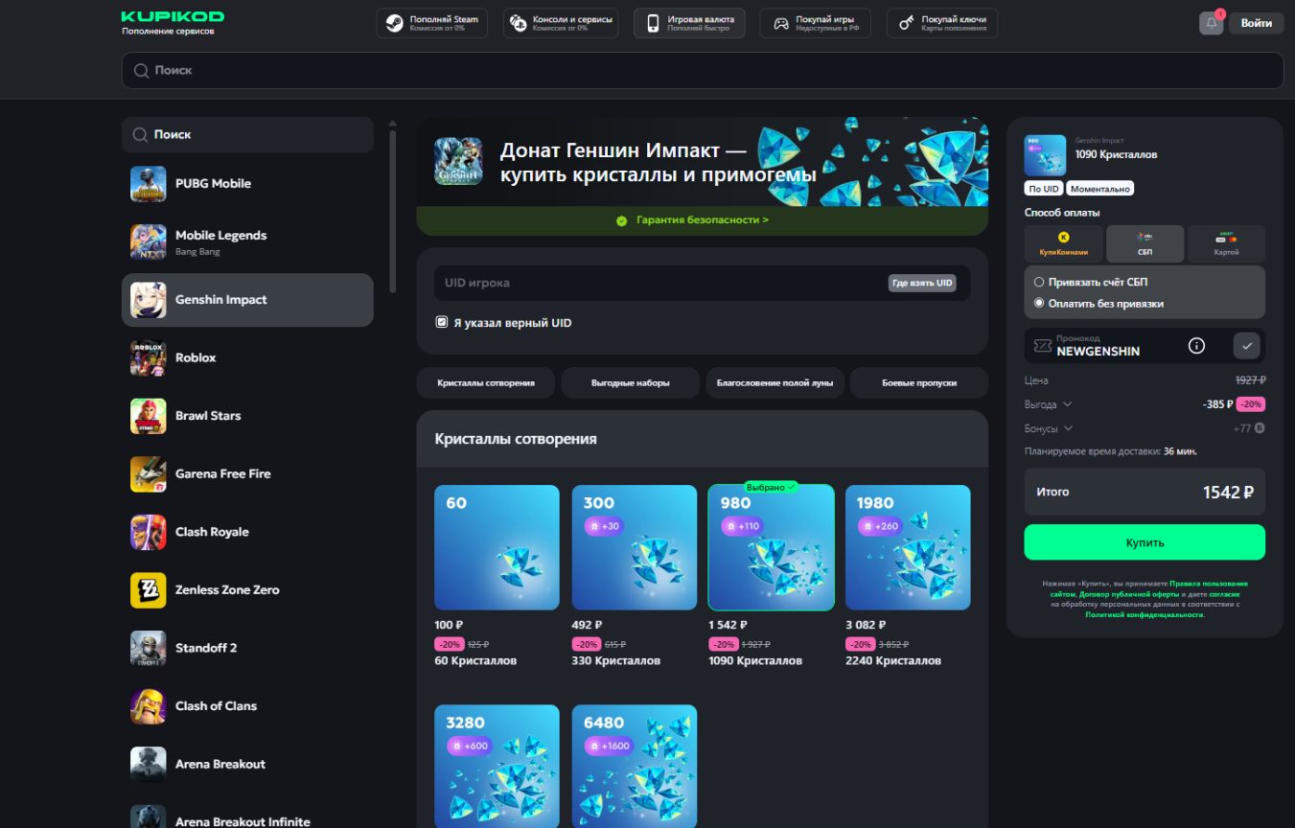The height and width of the screenshot is (828, 1295).
Task: Click the Mobile Legends game icon
Action: [x=149, y=241]
